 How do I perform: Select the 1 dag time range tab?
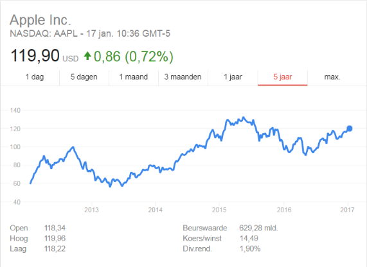point(35,77)
